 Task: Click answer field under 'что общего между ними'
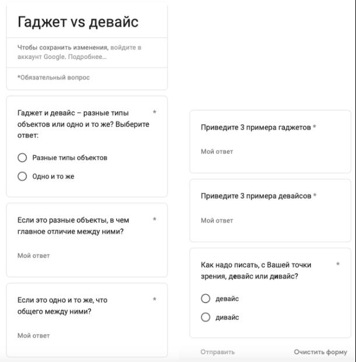[x=87, y=336]
